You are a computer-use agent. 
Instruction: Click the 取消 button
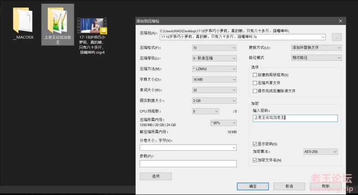click(x=289, y=187)
